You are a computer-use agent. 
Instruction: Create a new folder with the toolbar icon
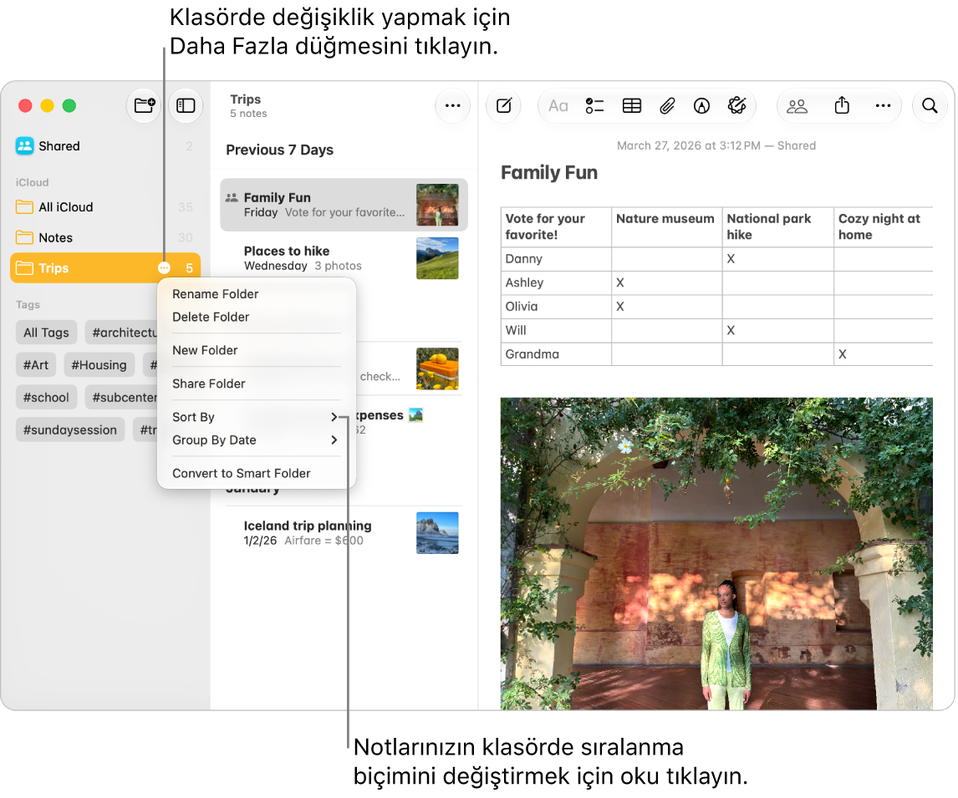pyautogui.click(x=144, y=105)
